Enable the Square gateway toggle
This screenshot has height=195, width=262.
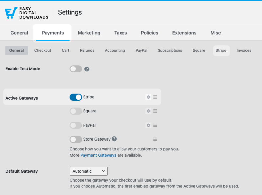76,111
